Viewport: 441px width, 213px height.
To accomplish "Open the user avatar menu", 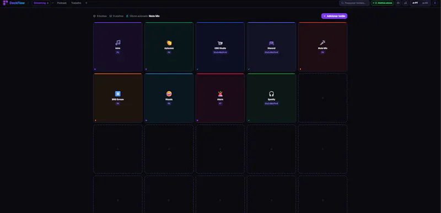I will coord(435,3).
